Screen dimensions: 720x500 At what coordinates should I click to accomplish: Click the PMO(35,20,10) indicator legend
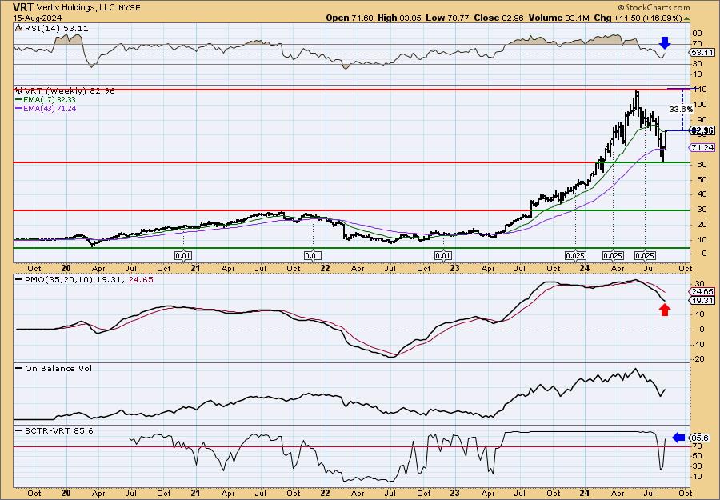tap(85, 279)
